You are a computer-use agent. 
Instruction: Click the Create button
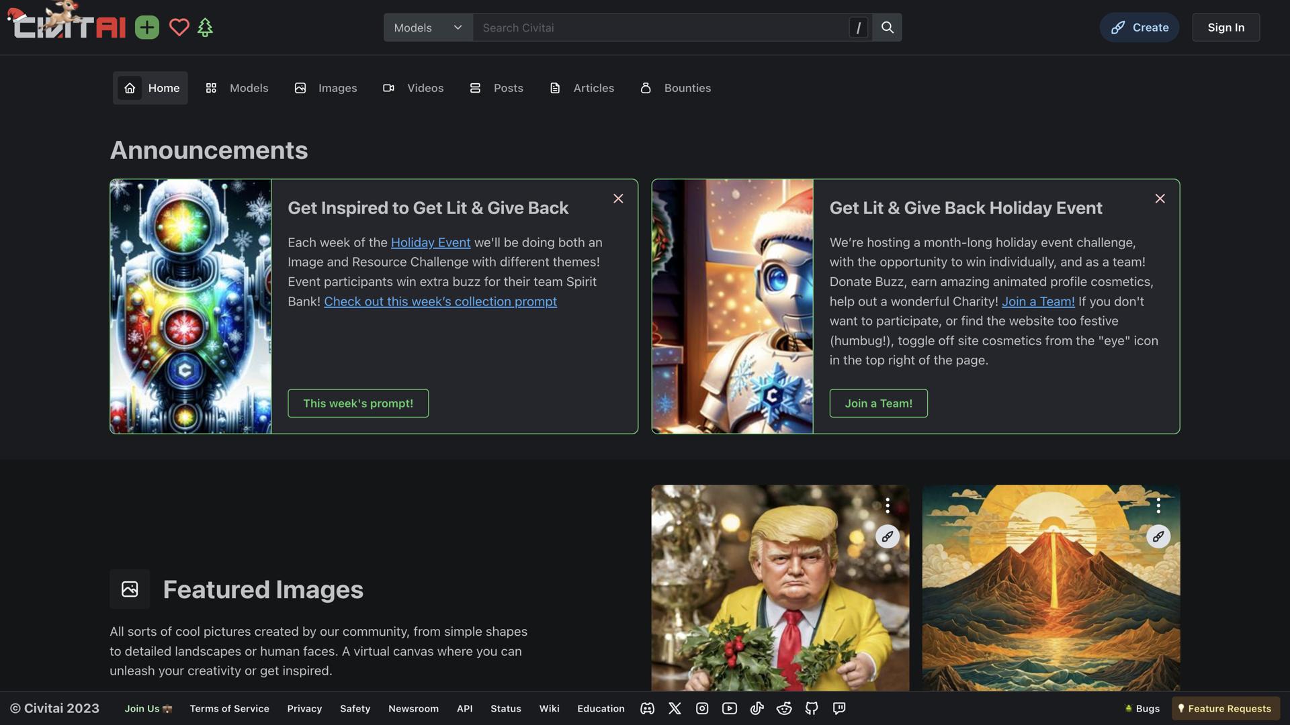point(1139,28)
